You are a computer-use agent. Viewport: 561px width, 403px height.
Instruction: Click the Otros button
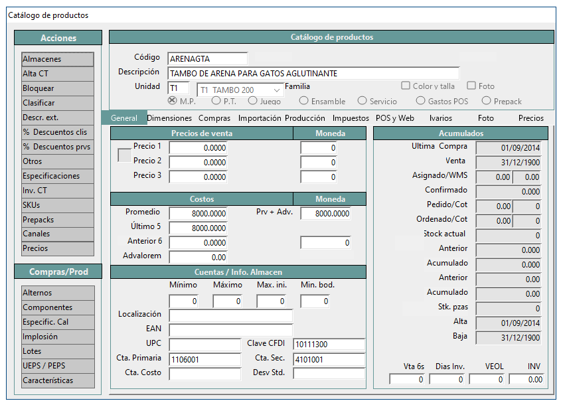pos(58,162)
